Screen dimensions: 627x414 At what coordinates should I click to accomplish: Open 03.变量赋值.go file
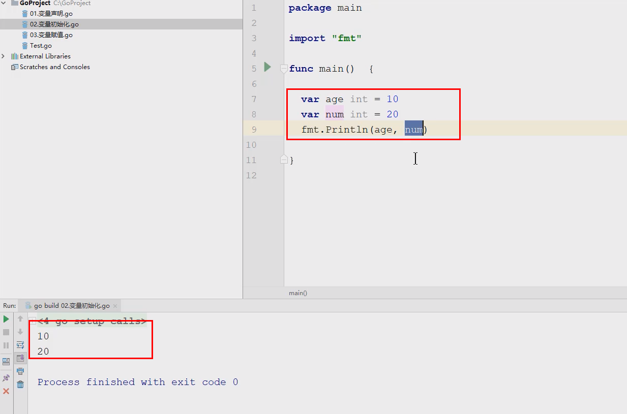click(x=51, y=35)
